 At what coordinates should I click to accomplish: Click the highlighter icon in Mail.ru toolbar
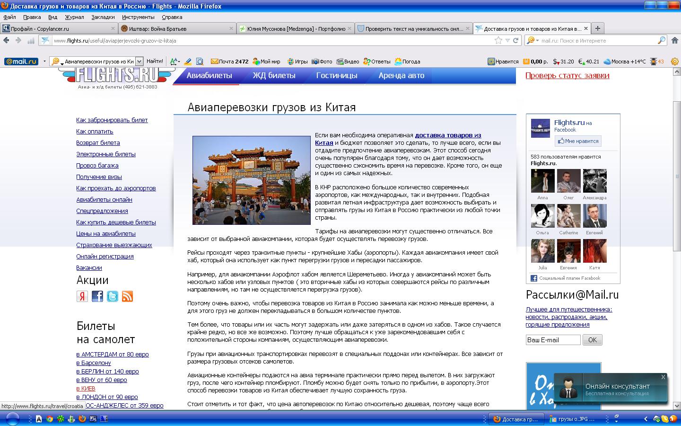pos(188,62)
